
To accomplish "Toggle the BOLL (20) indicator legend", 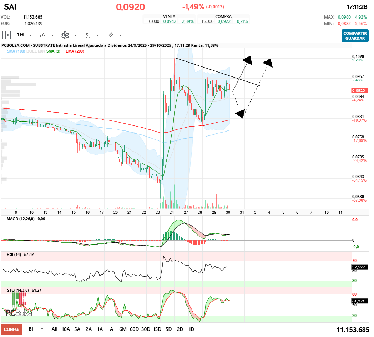I will (x=36, y=51).
